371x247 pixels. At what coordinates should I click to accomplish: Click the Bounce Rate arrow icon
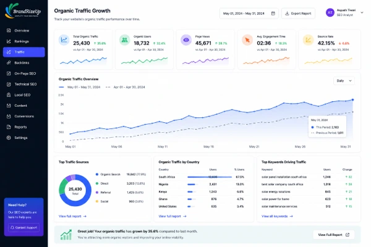308,40
